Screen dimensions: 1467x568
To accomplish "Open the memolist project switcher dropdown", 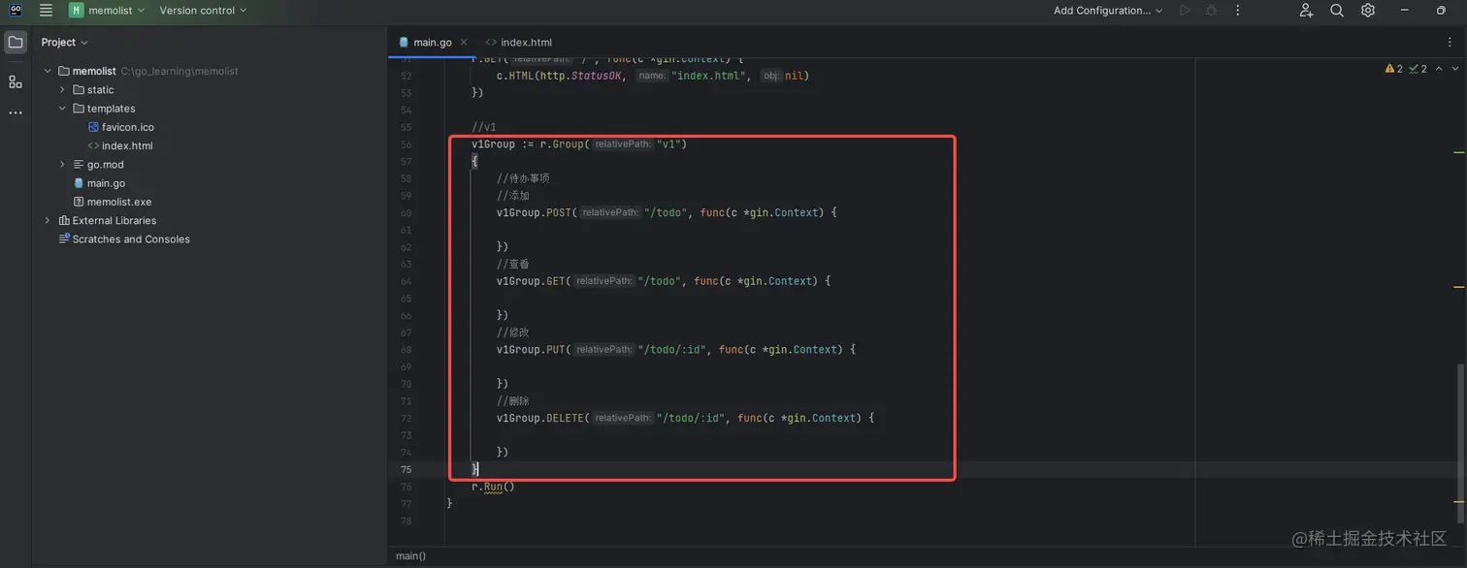I will (x=107, y=10).
